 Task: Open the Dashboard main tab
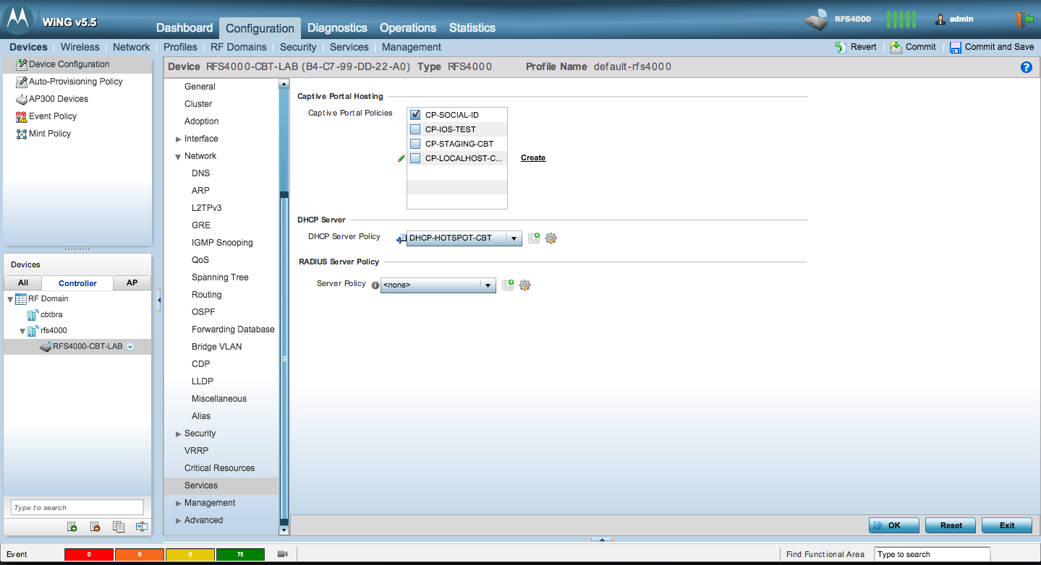pyautogui.click(x=184, y=28)
